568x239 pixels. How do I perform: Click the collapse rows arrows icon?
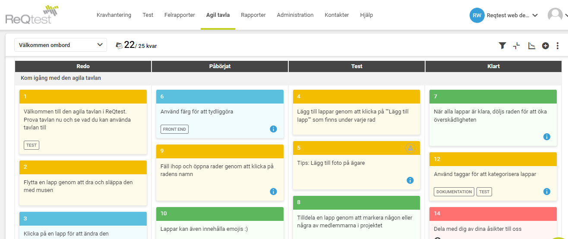click(x=516, y=45)
